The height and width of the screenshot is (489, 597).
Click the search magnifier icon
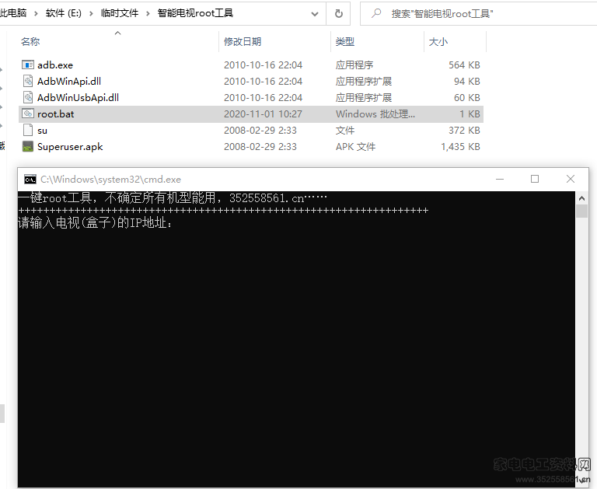[376, 13]
